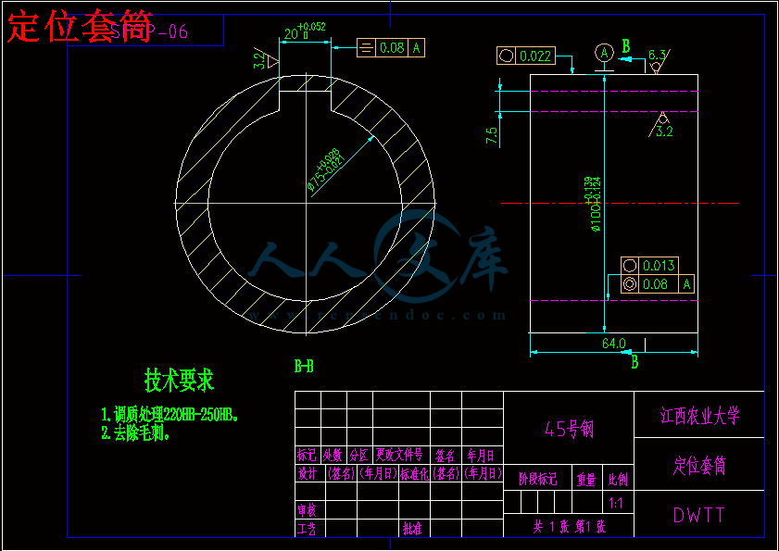
Task: Select the 阶段标记 cell
Action: click(537, 479)
